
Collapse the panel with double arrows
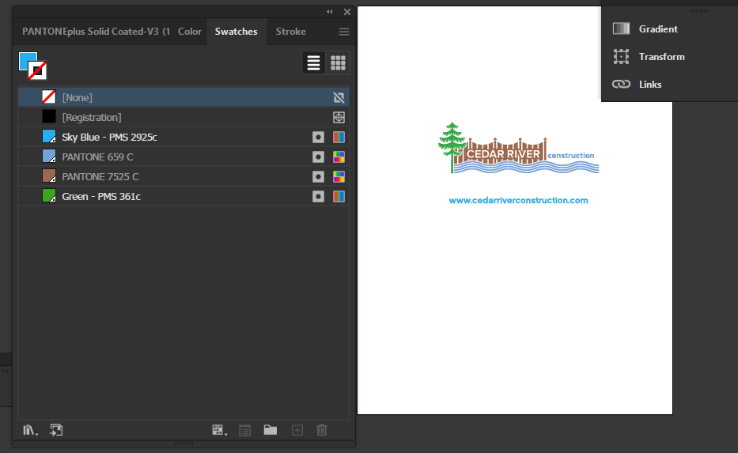[330, 12]
